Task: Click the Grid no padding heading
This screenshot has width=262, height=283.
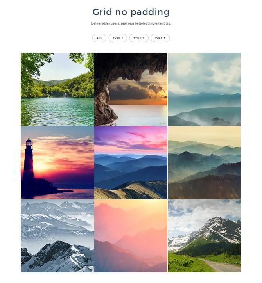Action: pyautogui.click(x=131, y=12)
